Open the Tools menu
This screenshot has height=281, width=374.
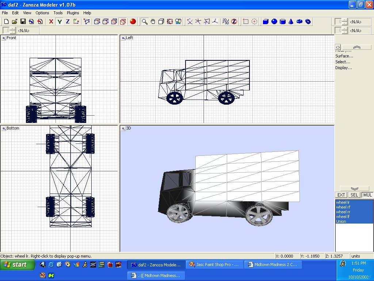[58, 13]
